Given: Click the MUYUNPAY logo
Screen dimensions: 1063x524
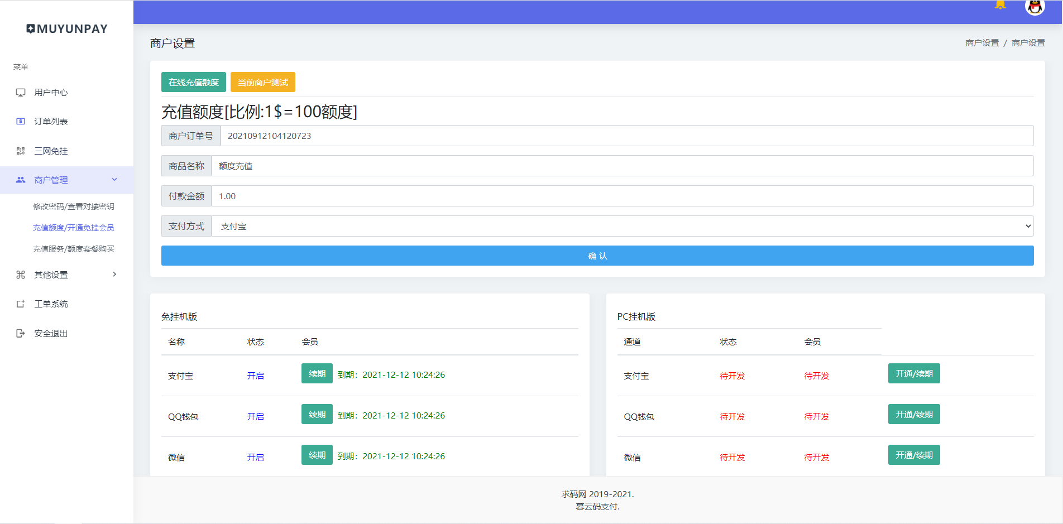Looking at the screenshot, I should [67, 29].
